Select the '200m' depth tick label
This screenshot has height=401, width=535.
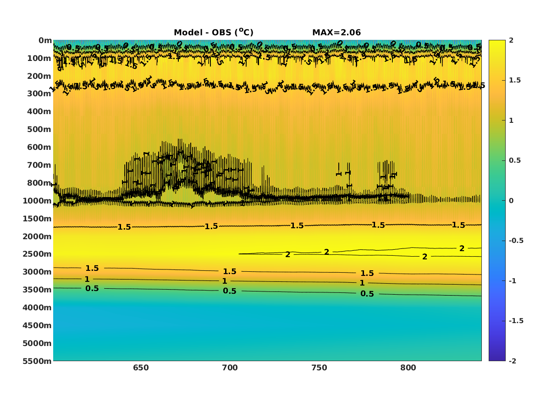point(39,76)
